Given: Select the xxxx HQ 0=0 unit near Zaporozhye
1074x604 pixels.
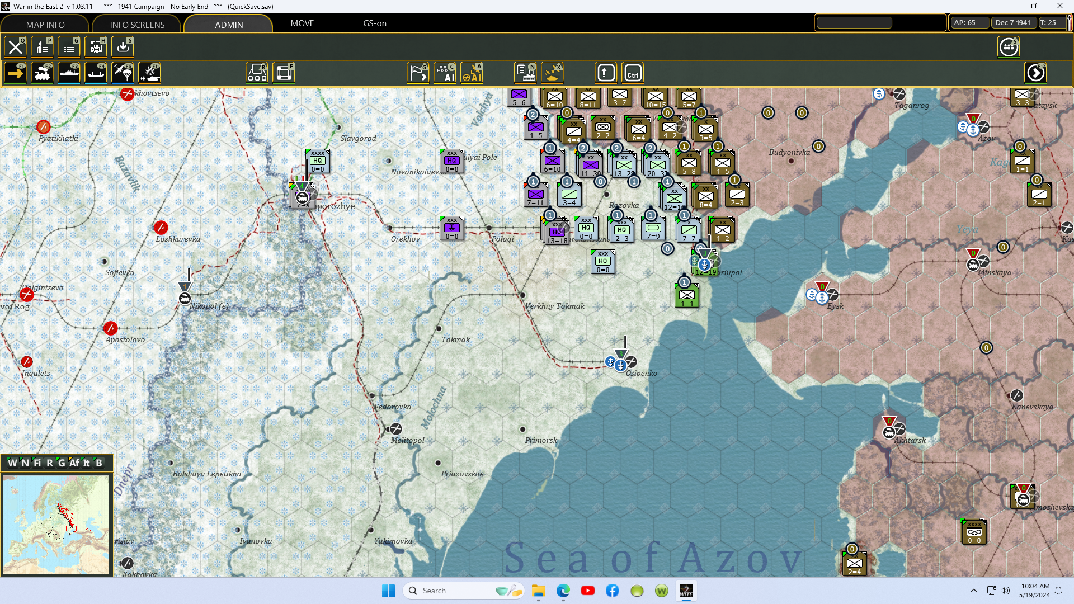Looking at the screenshot, I should (317, 162).
